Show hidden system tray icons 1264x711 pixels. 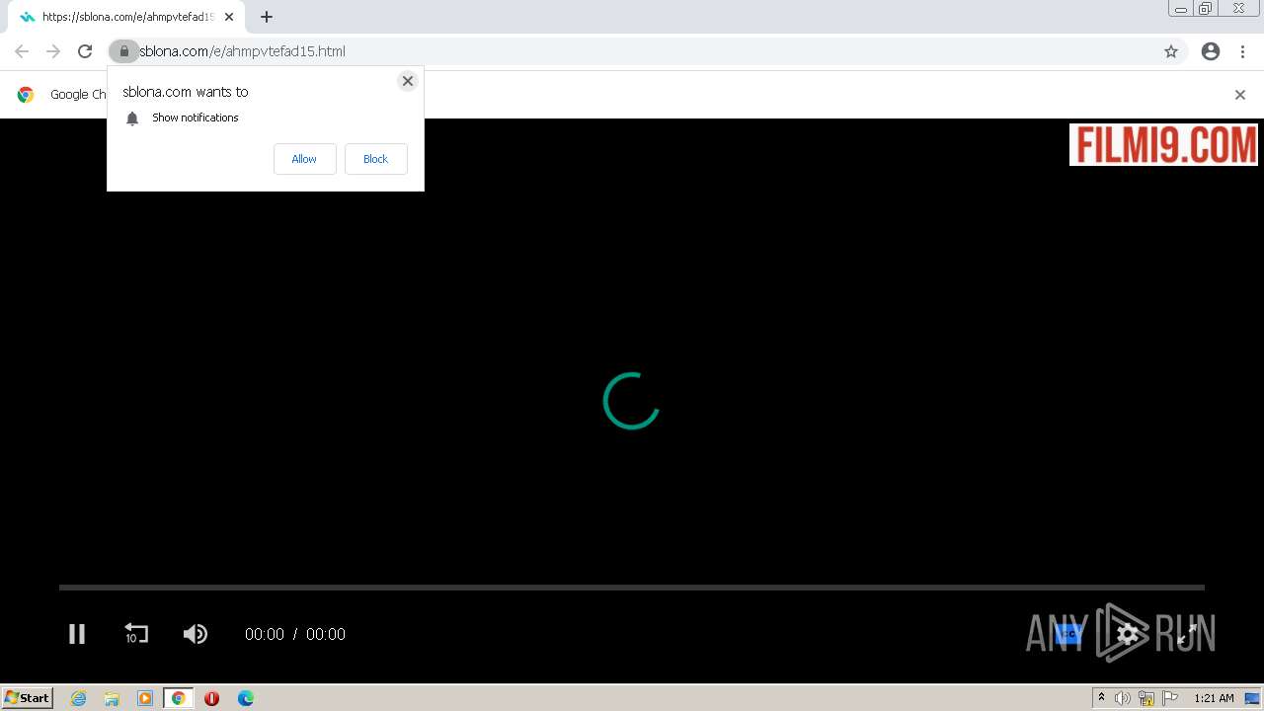click(1102, 698)
